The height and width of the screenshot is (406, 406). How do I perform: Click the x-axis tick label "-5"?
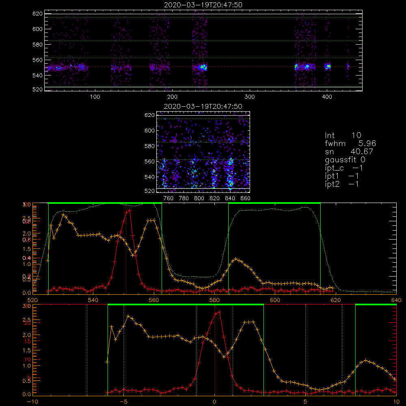pos(123,402)
